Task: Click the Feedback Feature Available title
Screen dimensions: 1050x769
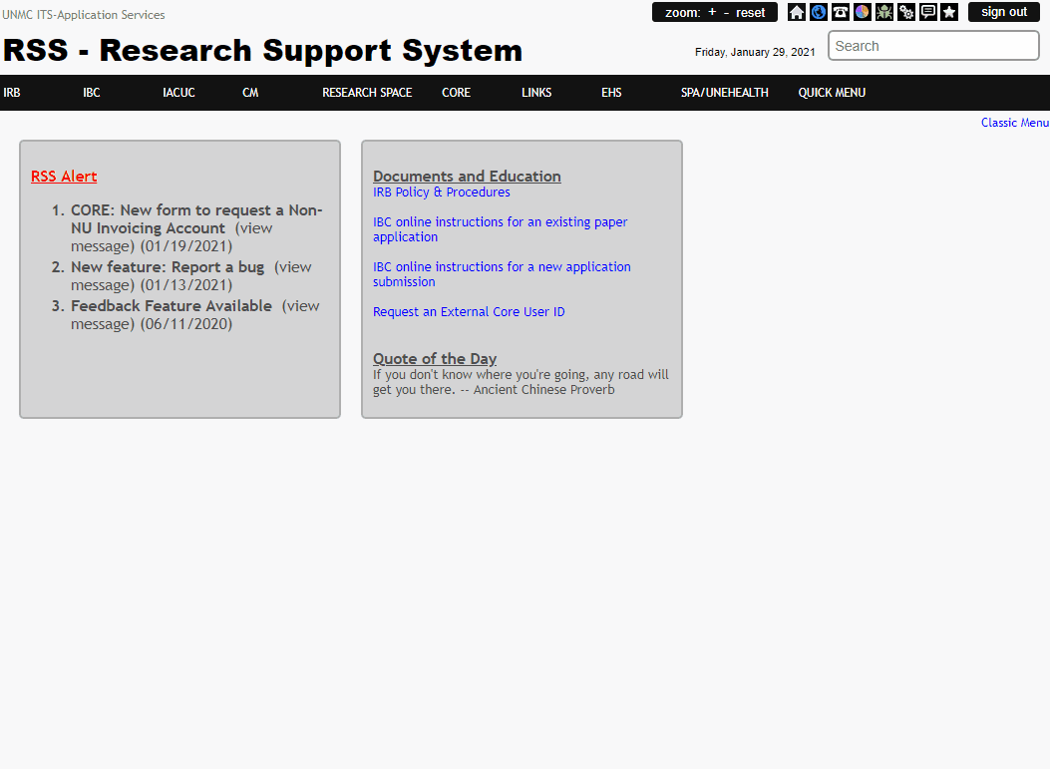Action: 172,306
